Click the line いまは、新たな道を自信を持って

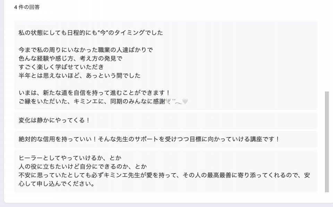(x=94, y=93)
